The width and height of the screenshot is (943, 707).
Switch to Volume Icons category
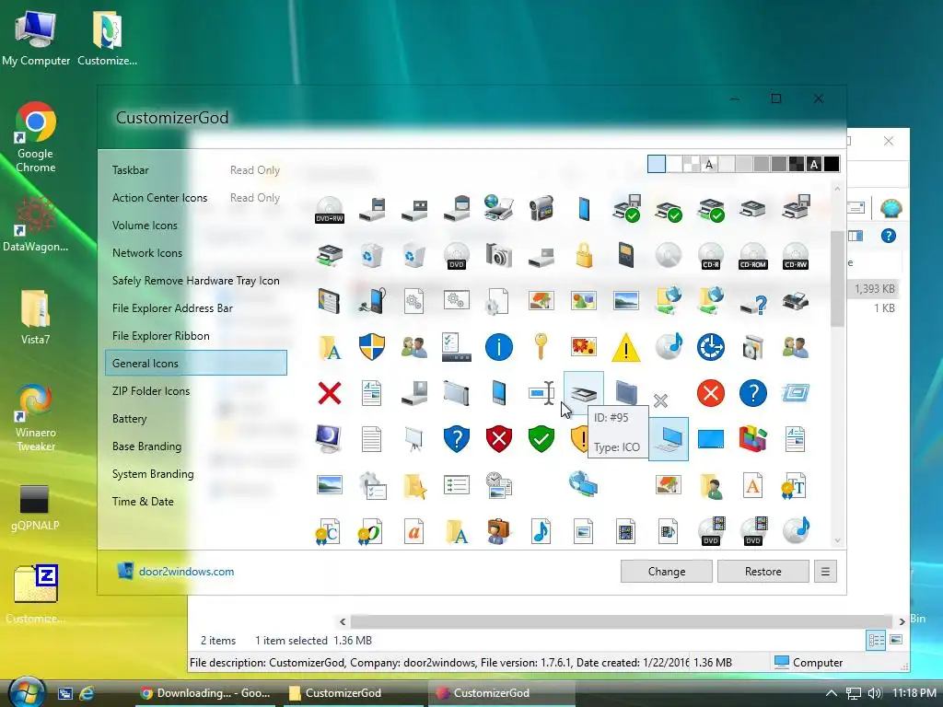coord(145,226)
